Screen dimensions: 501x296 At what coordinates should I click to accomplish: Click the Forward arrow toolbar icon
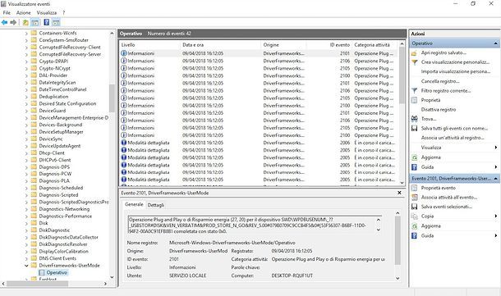(13, 22)
